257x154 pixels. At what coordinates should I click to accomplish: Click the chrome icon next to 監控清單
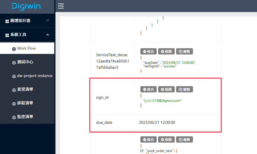click(x=14, y=117)
